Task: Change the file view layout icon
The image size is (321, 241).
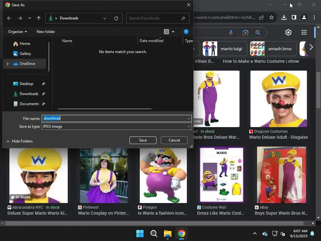Action: point(166,32)
